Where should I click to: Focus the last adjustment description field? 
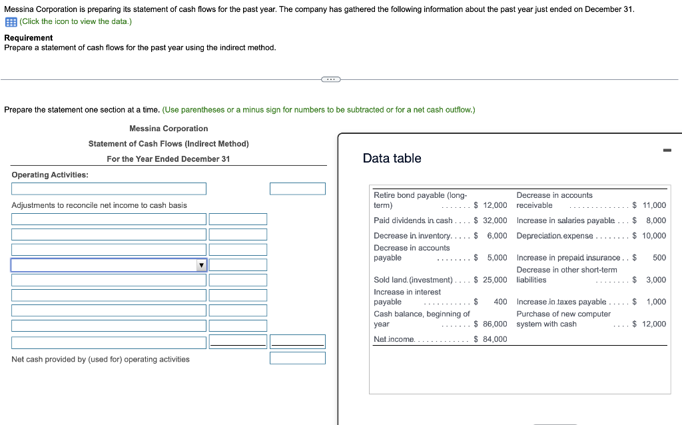tap(109, 343)
